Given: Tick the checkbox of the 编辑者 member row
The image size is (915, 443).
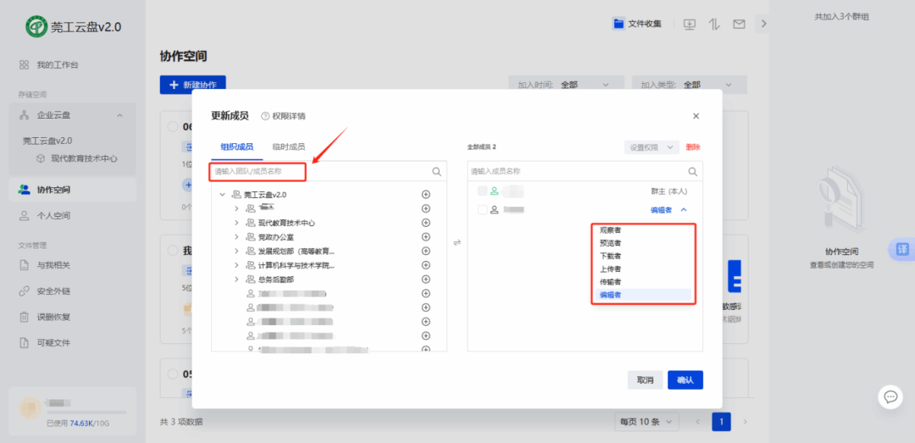Looking at the screenshot, I should [482, 209].
